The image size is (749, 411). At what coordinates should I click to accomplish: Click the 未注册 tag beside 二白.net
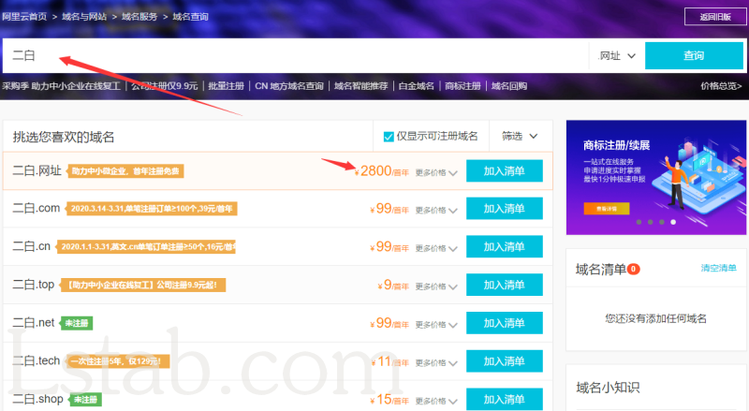[x=77, y=324]
